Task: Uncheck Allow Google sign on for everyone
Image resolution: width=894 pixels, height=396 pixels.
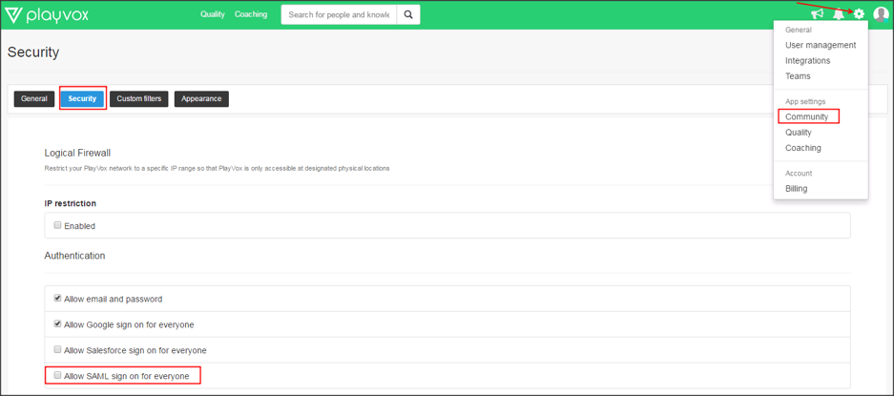Action: 57,324
